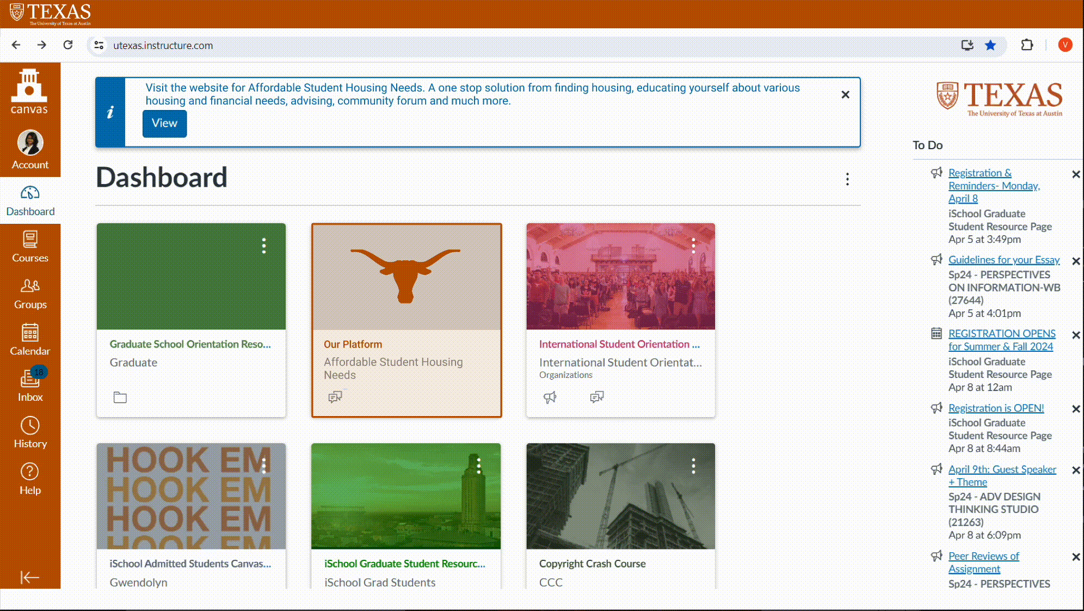Open REGISTRATION OPENS for Summer & Fall 2024
This screenshot has height=611, width=1084.
click(1002, 340)
